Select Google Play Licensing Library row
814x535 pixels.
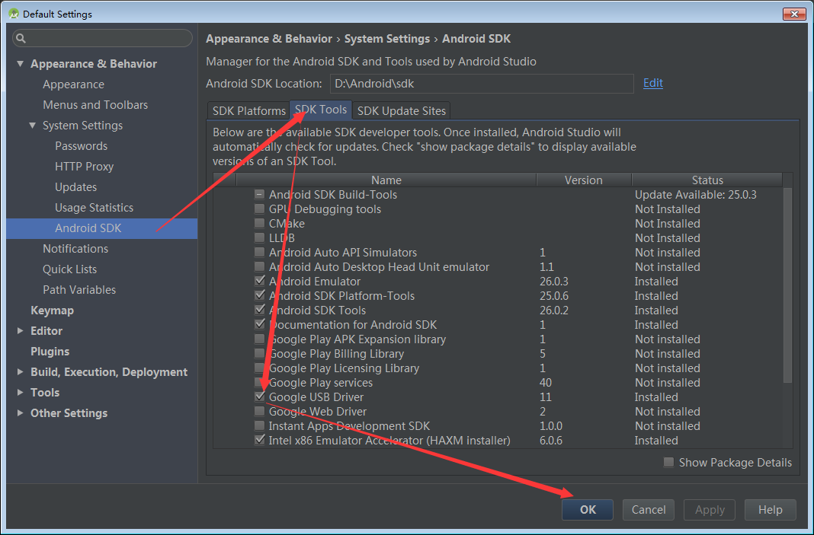[498, 368]
